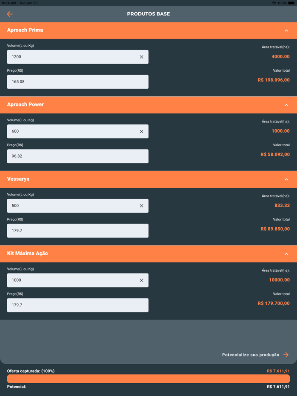Collapse the Aproach Power section chevron

[286, 105]
